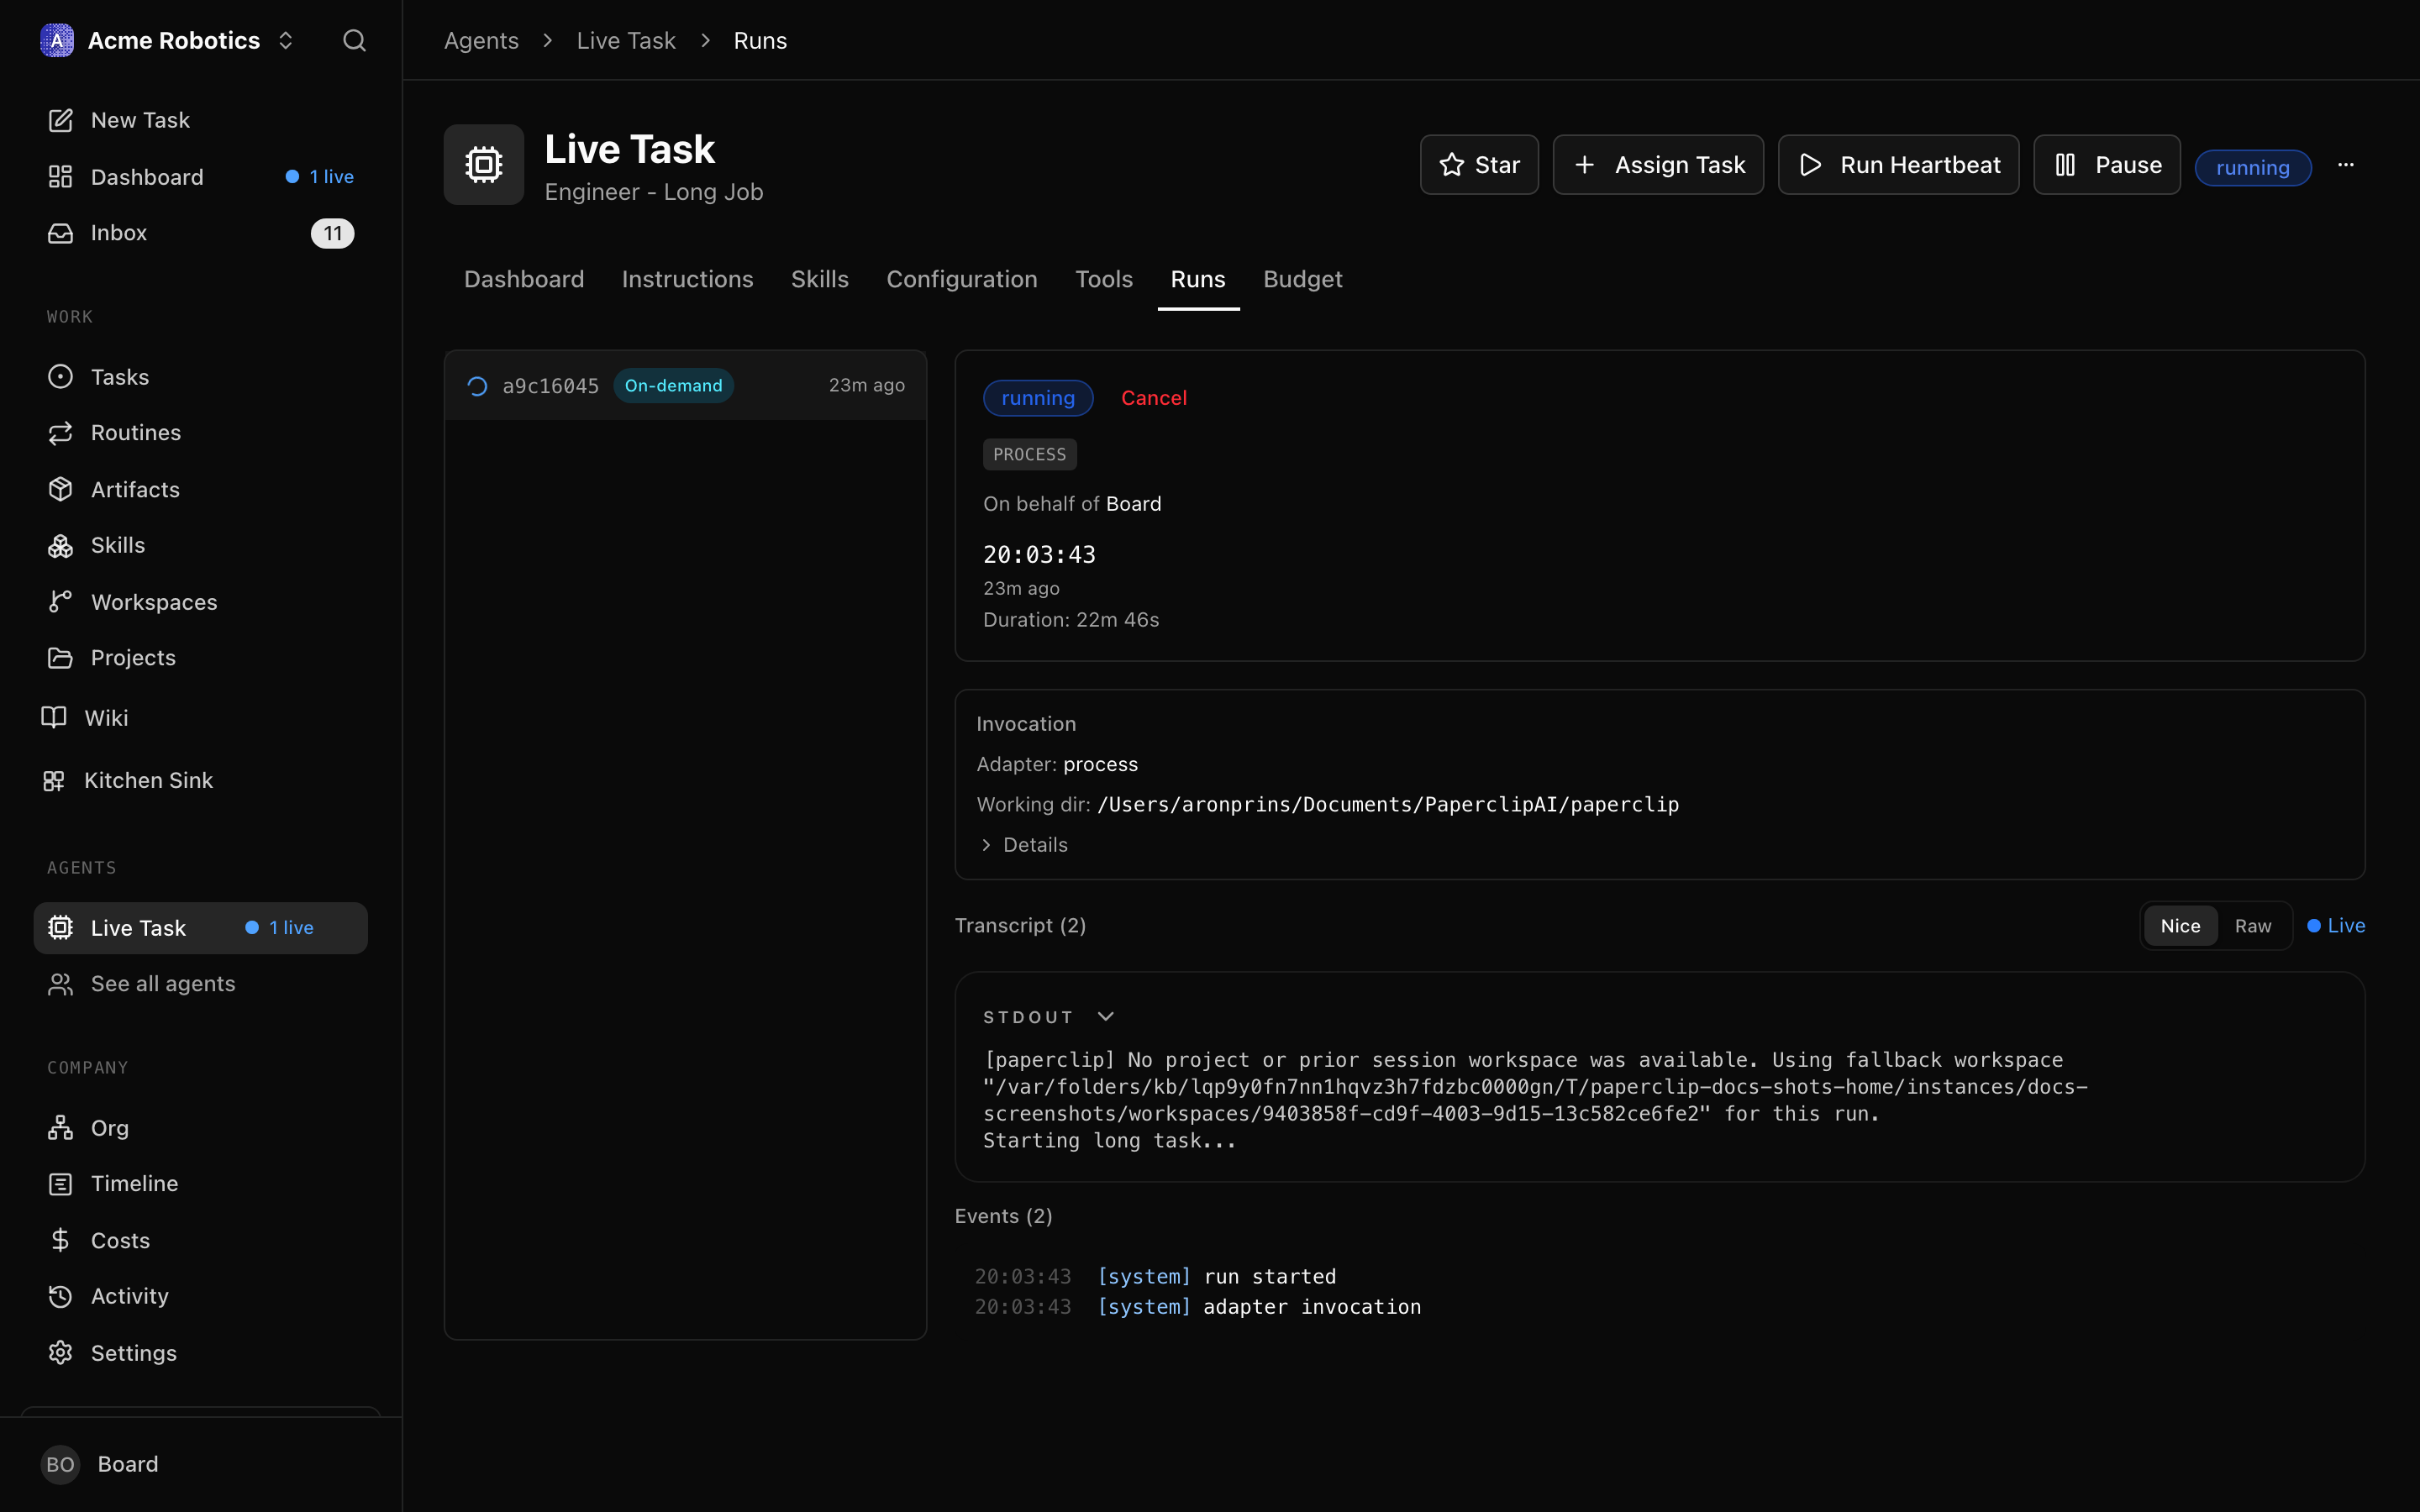Click the Assign Task button

[x=1658, y=165]
